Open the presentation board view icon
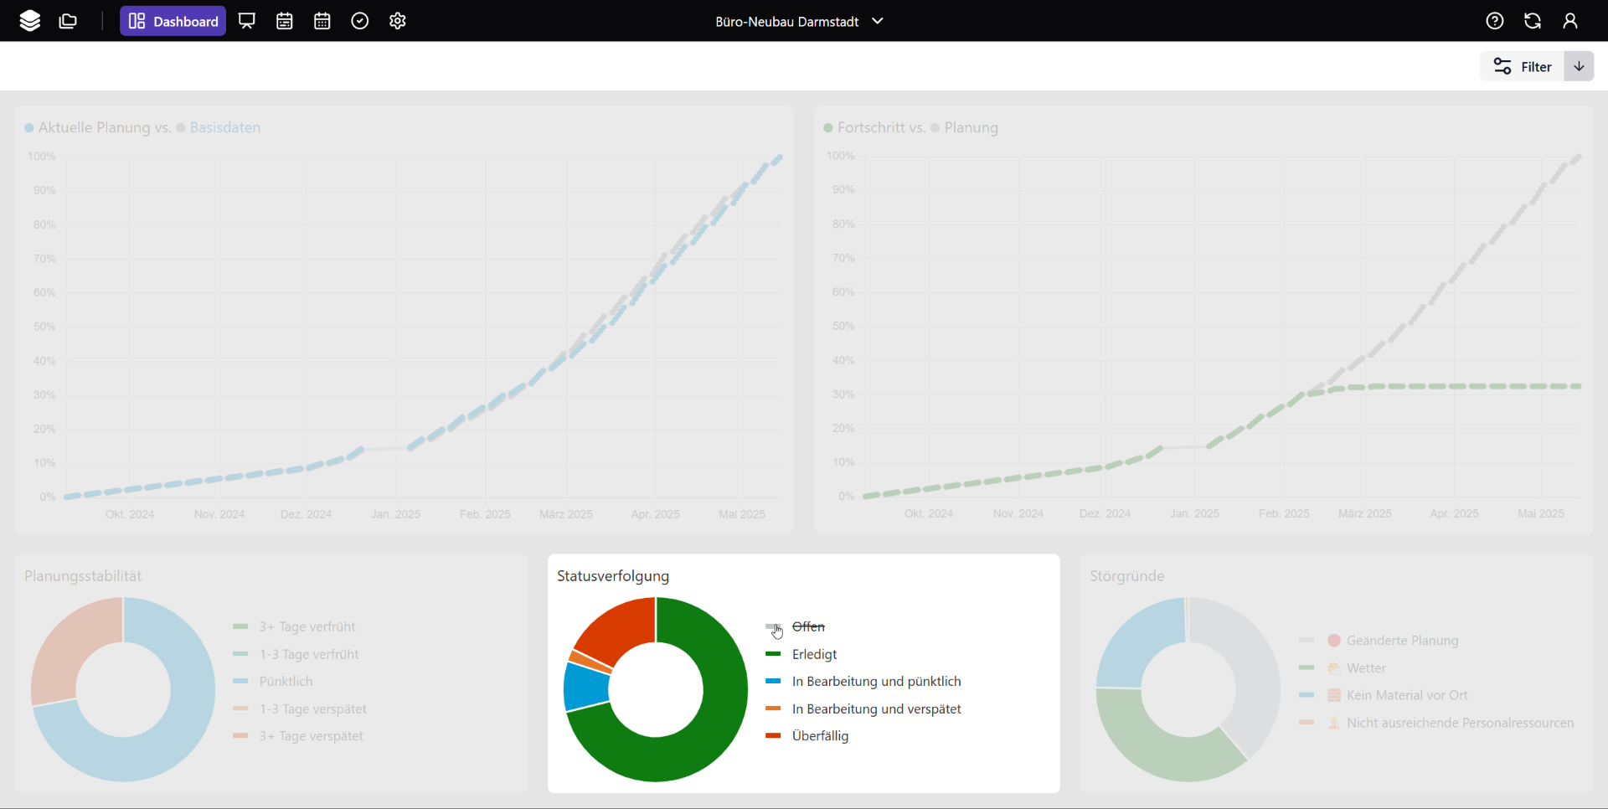 pyautogui.click(x=247, y=21)
